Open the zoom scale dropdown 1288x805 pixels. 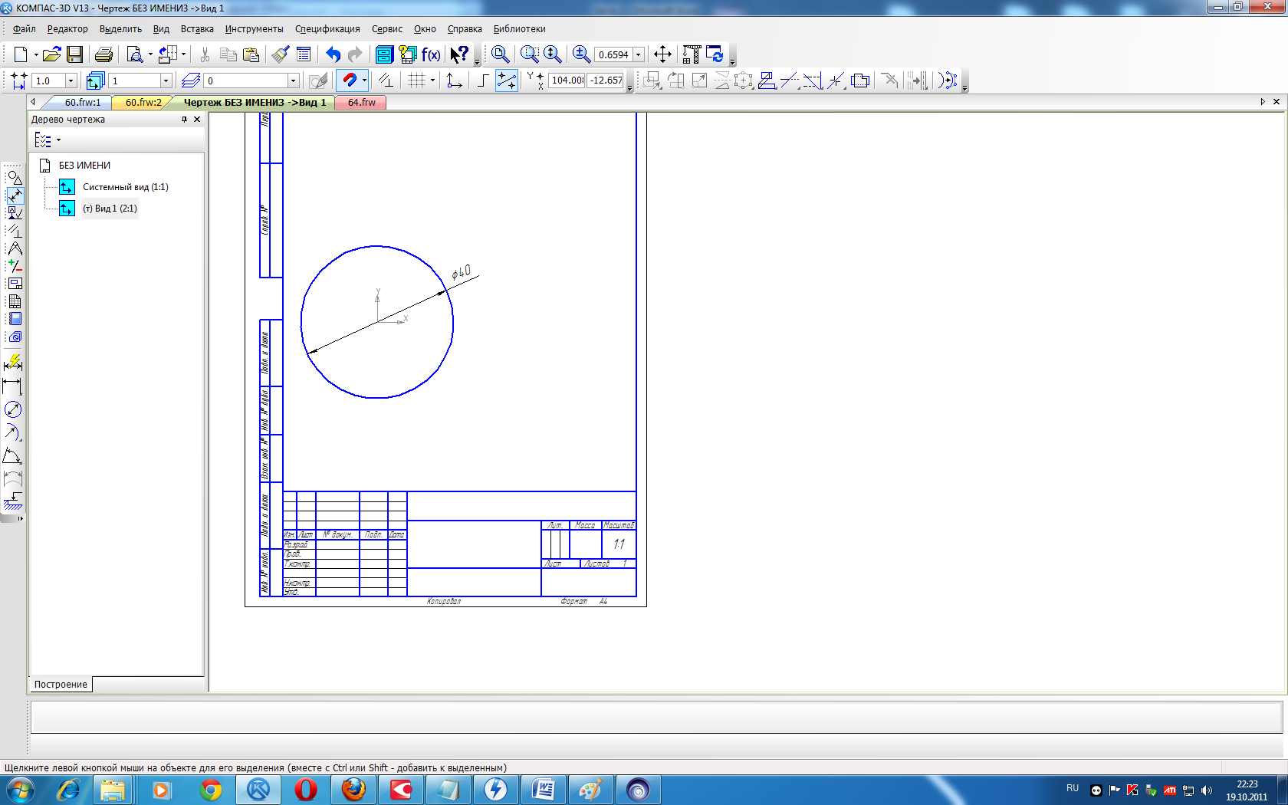(x=638, y=55)
